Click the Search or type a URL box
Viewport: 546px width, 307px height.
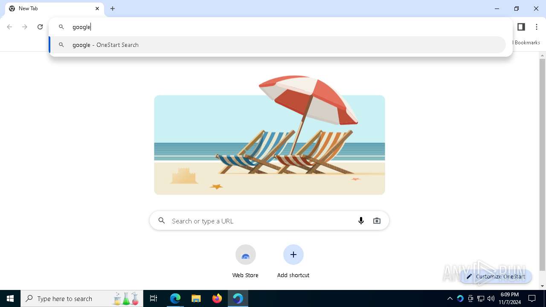[x=269, y=221]
